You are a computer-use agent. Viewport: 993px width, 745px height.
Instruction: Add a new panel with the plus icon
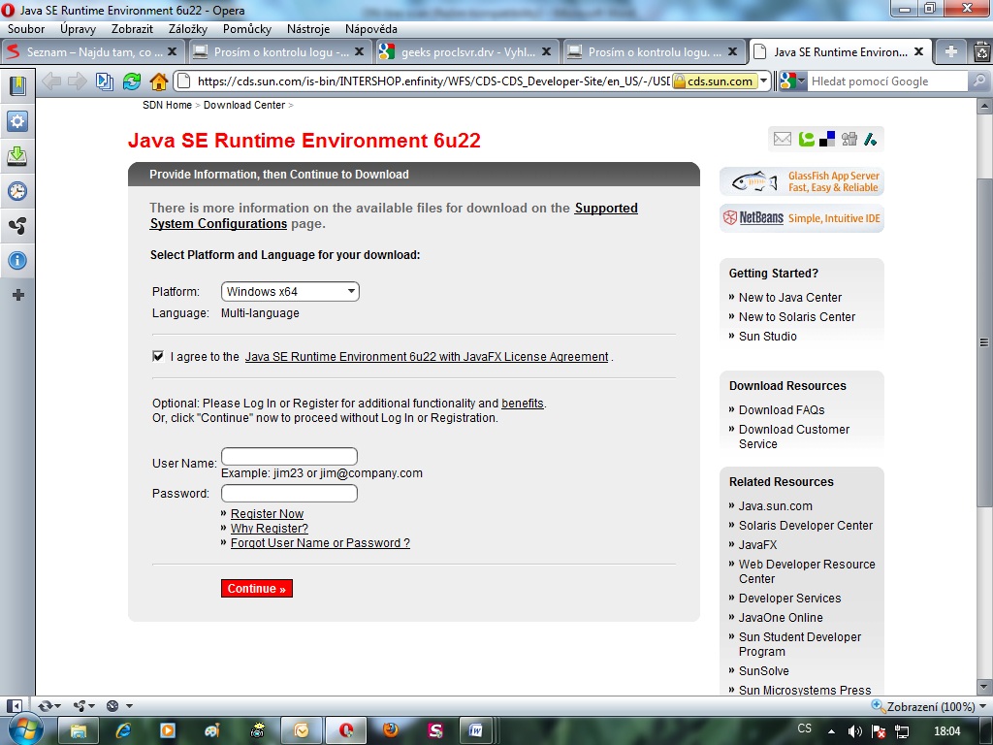[x=17, y=295]
